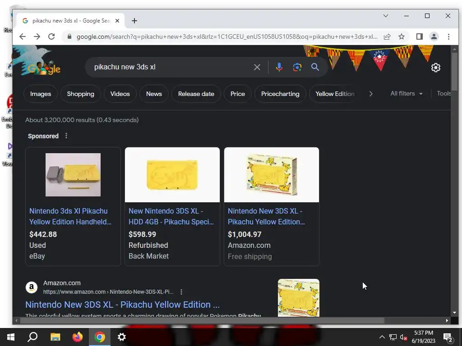Reload the Google search page
Screen dimensions: 462x346
point(51,36)
